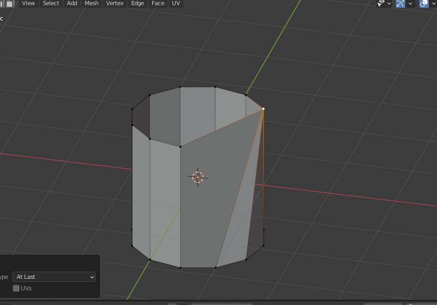Enable the UVs checkbox

[x=16, y=288]
